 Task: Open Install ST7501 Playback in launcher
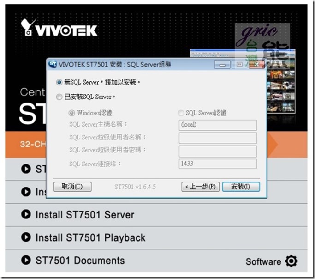tap(90, 237)
